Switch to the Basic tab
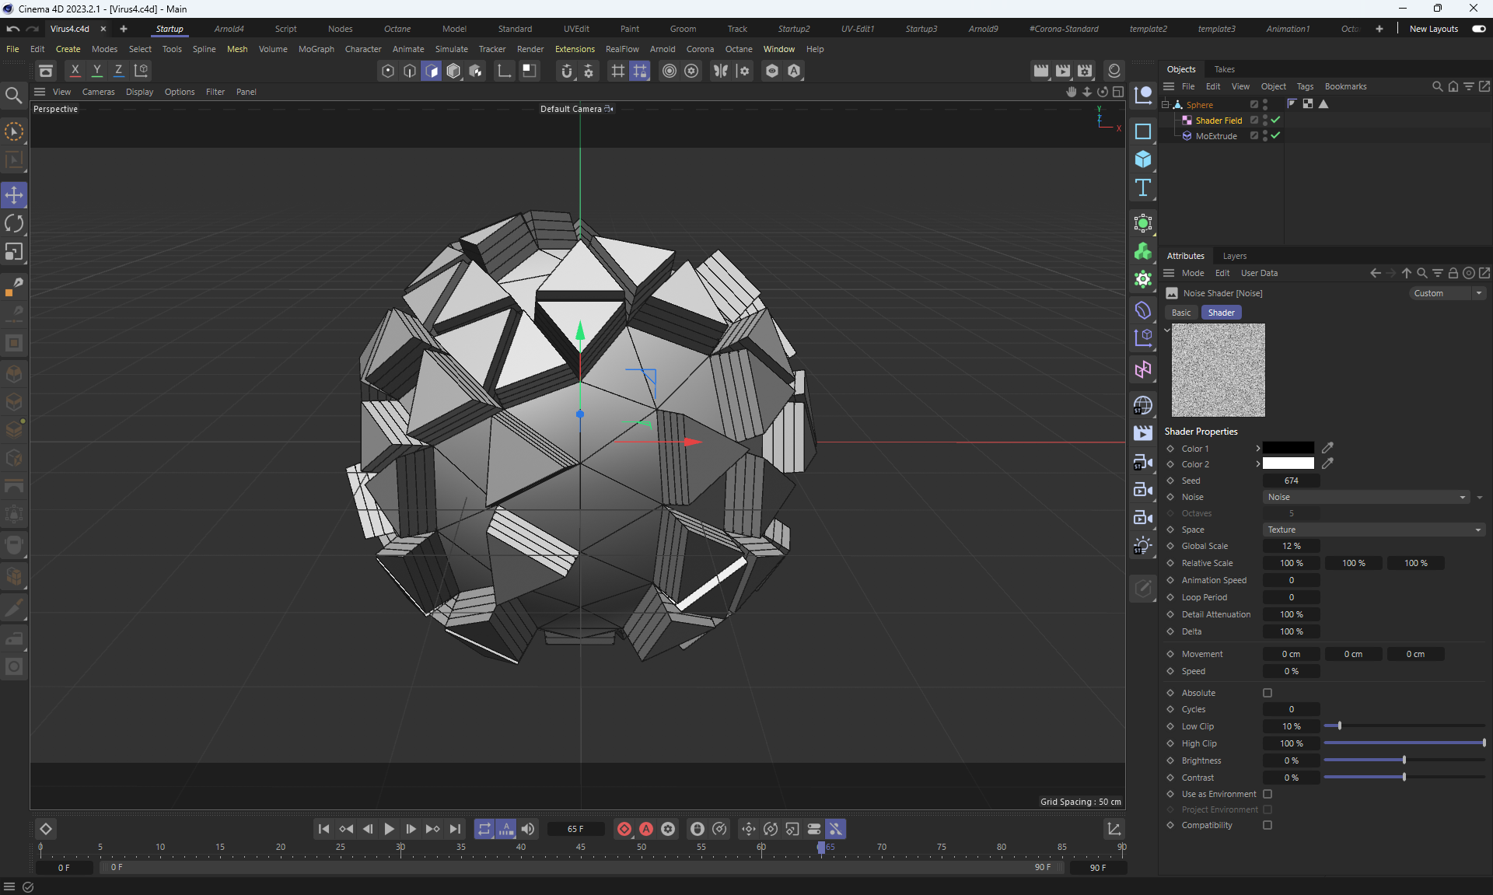This screenshot has height=895, width=1493. coord(1181,313)
